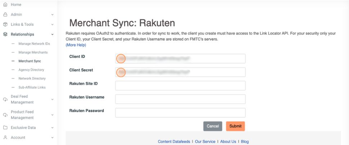Image resolution: width=349 pixels, height=145 pixels.
Task: Open Sub-Affiliate Links page
Action: (x=32, y=87)
